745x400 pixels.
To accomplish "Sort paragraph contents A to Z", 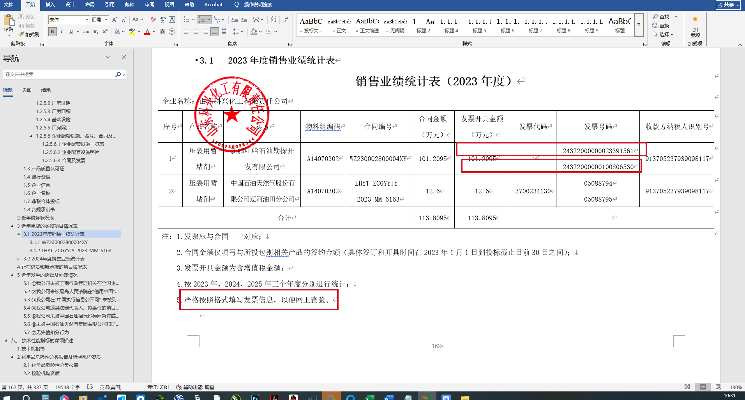I will [274, 19].
